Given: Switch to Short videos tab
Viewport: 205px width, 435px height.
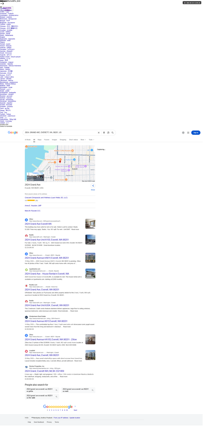Looking at the screenshot, I should [73, 139].
